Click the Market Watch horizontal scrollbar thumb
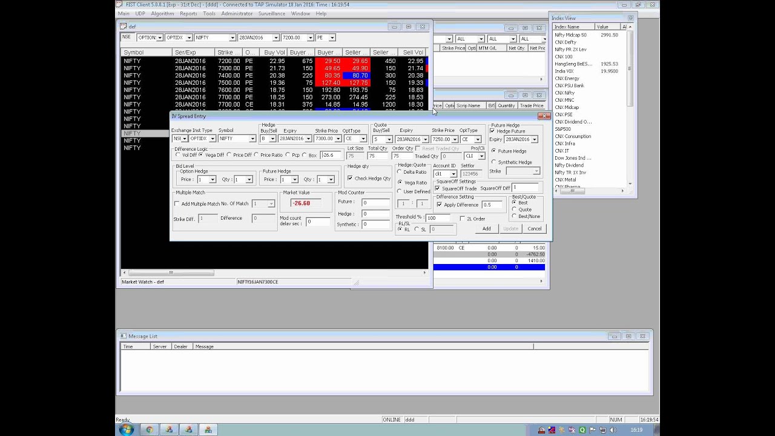775x436 pixels. point(171,272)
